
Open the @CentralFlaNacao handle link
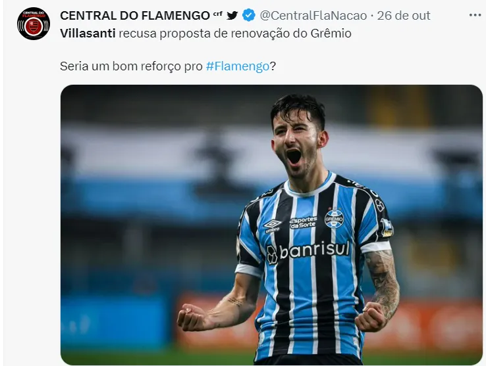313,16
